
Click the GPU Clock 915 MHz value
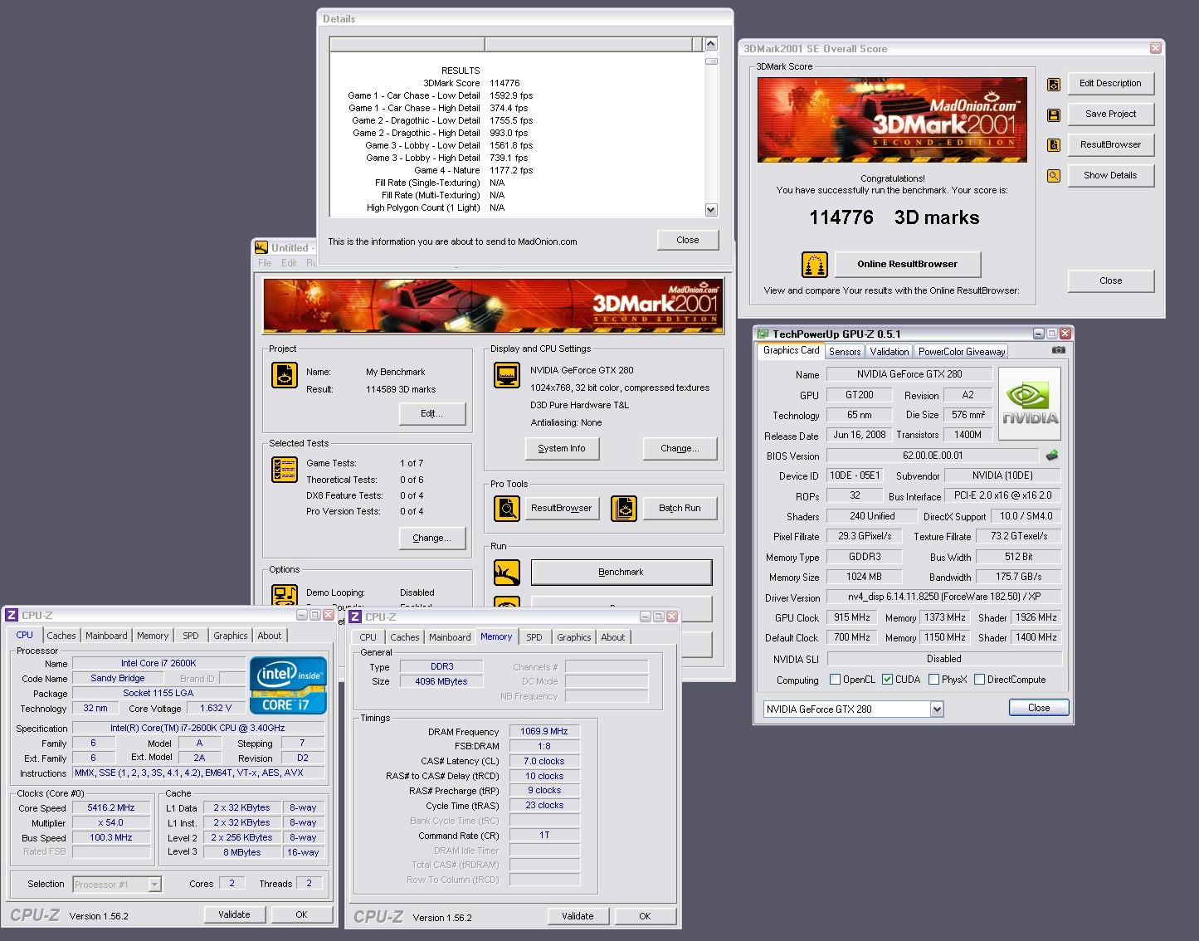pyautogui.click(x=852, y=617)
